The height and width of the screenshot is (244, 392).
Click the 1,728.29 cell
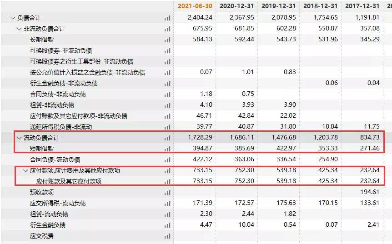click(200, 137)
